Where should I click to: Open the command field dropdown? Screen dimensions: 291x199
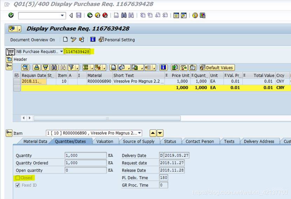(62, 16)
